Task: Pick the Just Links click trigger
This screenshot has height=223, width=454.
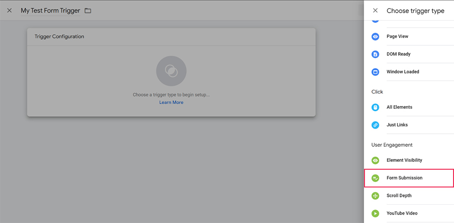Action: (409, 125)
